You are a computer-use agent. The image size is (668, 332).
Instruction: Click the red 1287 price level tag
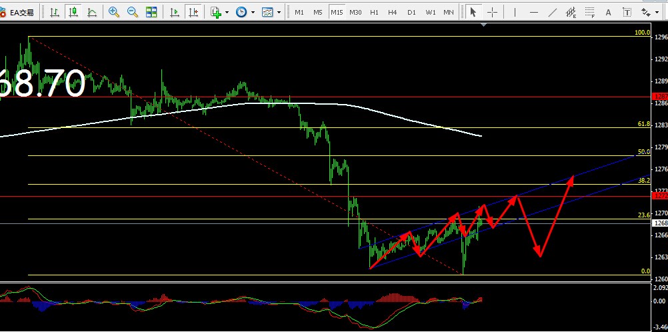coord(660,97)
